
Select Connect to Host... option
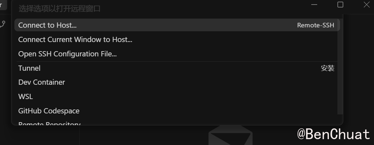coord(47,25)
